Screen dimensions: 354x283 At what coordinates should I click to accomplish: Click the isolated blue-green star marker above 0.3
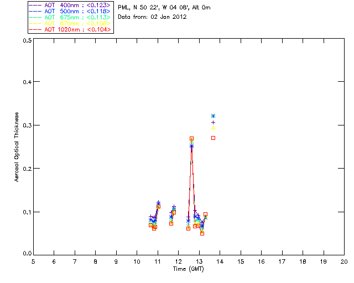coord(213,116)
